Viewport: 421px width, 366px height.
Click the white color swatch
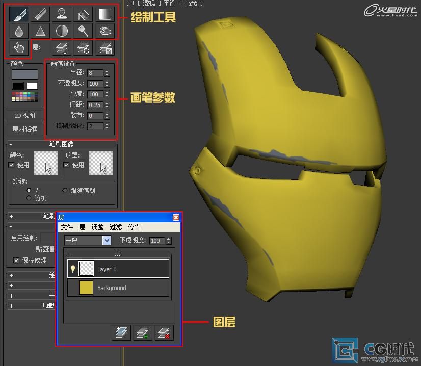[x=32, y=86]
